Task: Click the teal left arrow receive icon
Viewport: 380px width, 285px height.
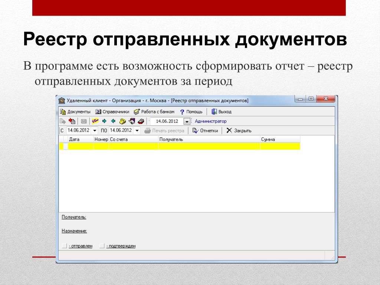Action: tap(113, 121)
